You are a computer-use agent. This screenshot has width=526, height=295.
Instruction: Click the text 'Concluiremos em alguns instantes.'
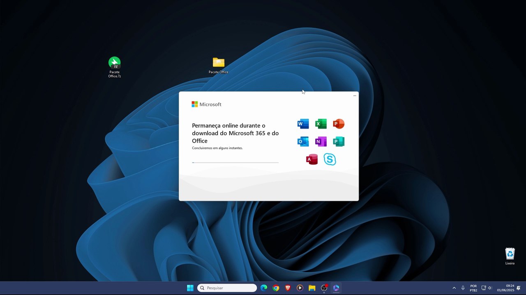[x=217, y=148]
